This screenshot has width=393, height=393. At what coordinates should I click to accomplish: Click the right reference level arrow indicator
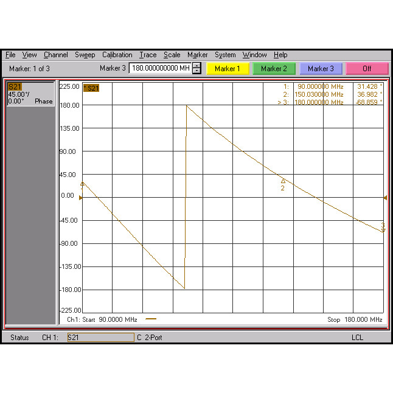pyautogui.click(x=385, y=198)
